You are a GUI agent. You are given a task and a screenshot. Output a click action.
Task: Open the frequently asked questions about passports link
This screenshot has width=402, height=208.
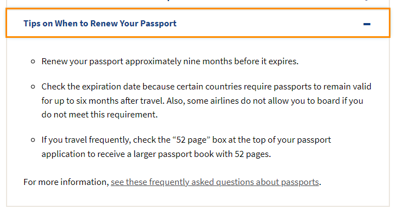214,182
